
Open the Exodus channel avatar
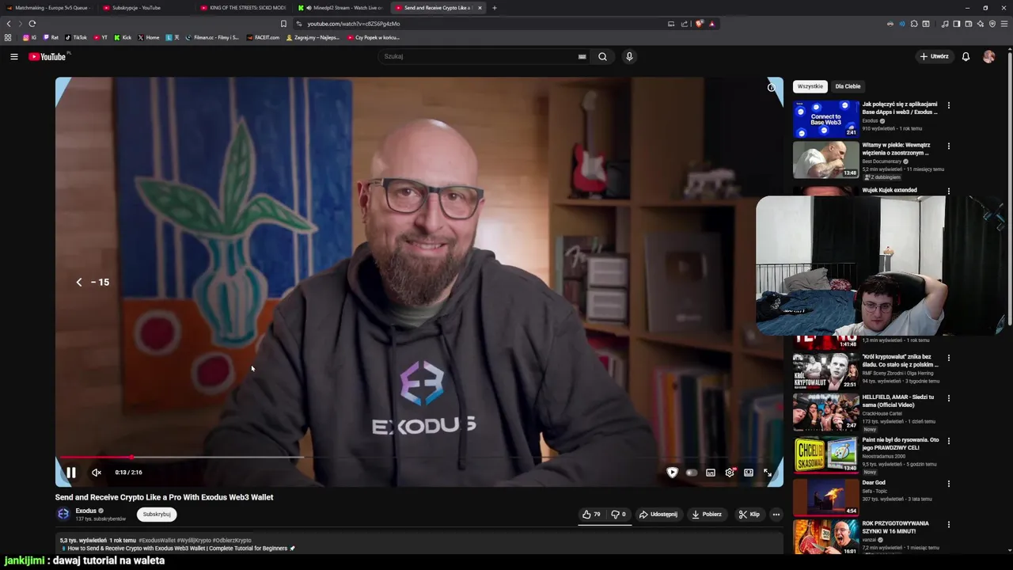pyautogui.click(x=63, y=514)
